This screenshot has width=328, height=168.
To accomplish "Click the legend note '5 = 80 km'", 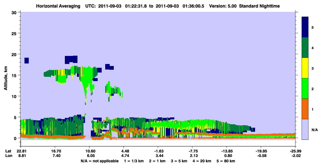I will 226,161.
